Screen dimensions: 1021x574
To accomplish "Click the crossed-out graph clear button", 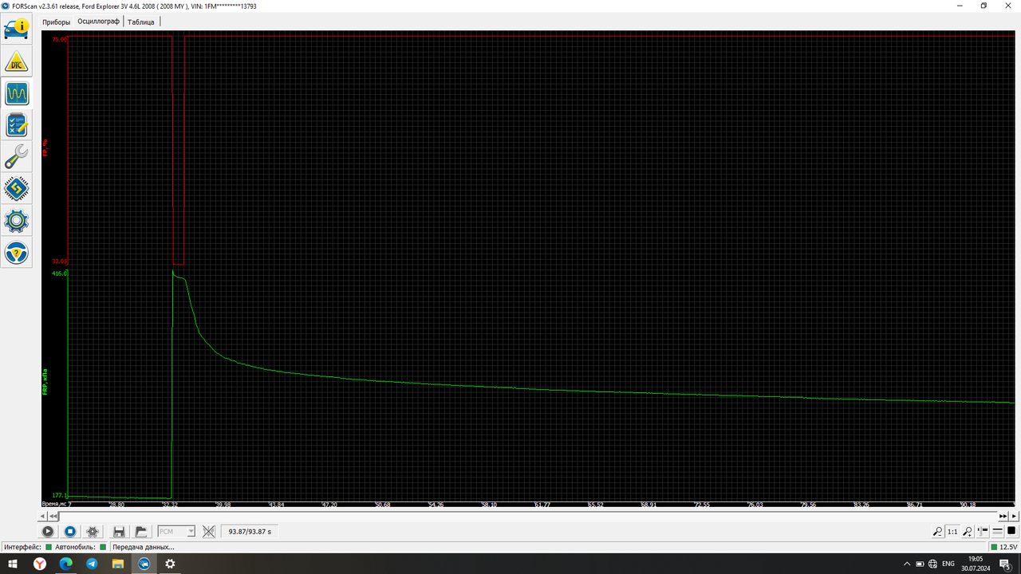I will tap(209, 531).
